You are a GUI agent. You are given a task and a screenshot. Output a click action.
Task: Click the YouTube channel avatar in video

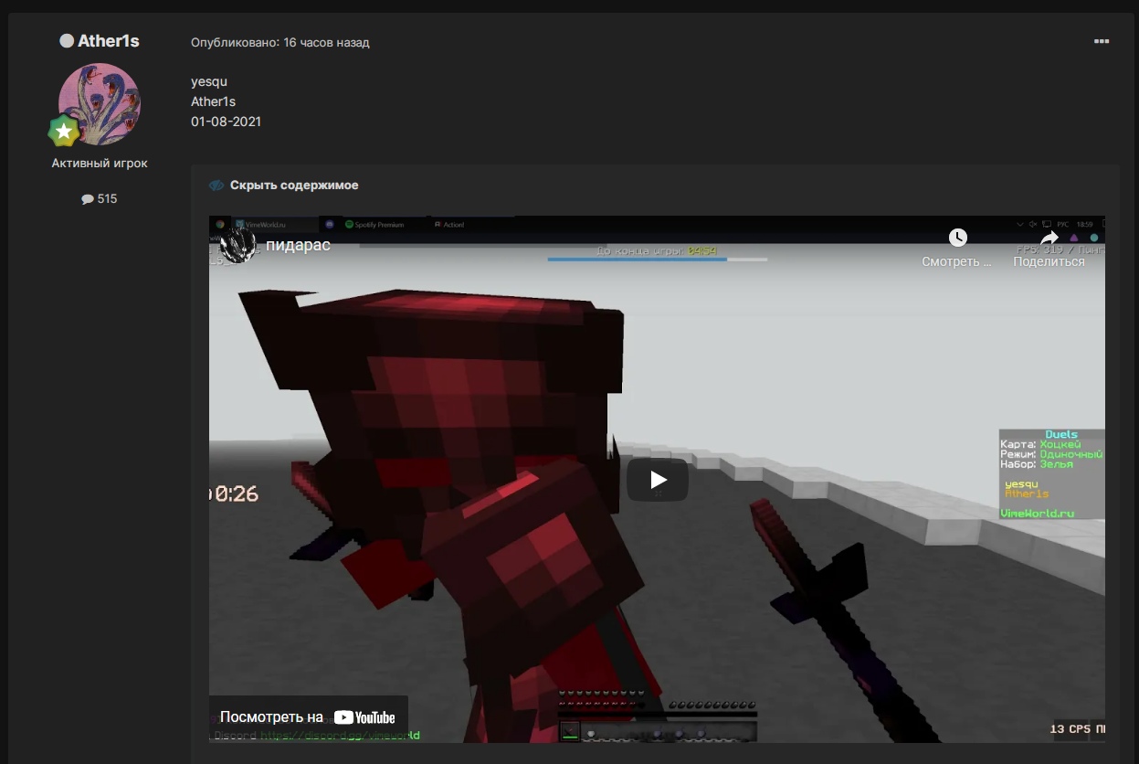[237, 245]
